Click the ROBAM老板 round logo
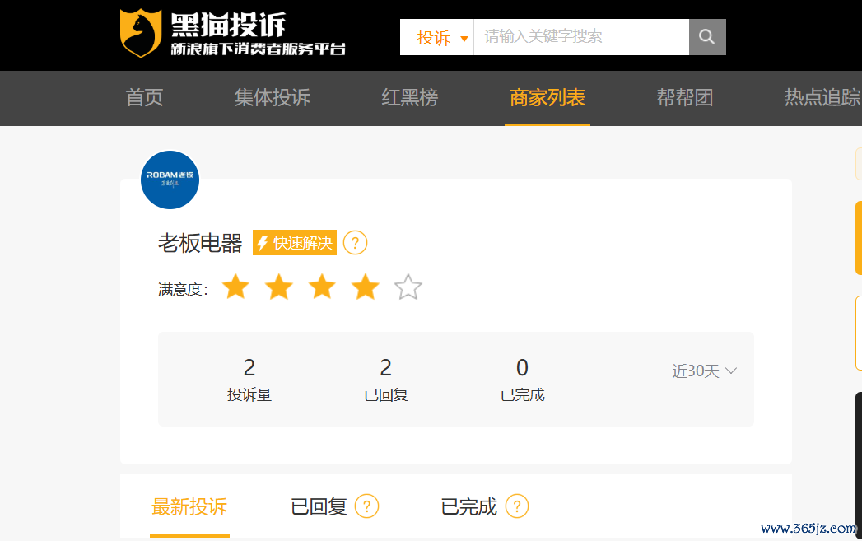This screenshot has width=862, height=541. pyautogui.click(x=170, y=180)
